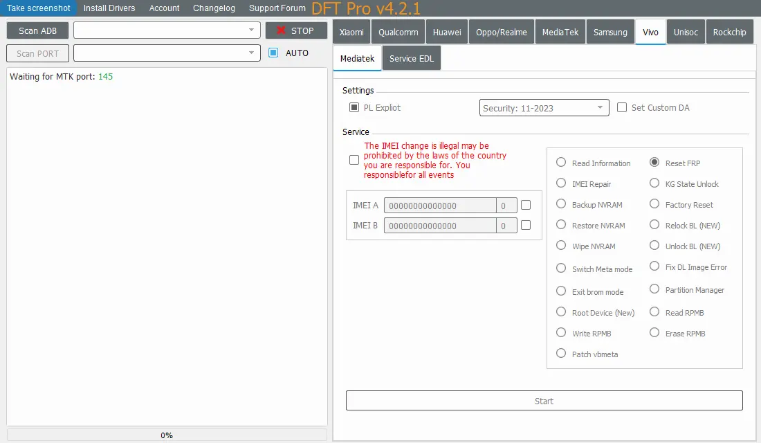Select Relock BL (NEW) option
The width and height of the screenshot is (761, 443).
pos(654,225)
